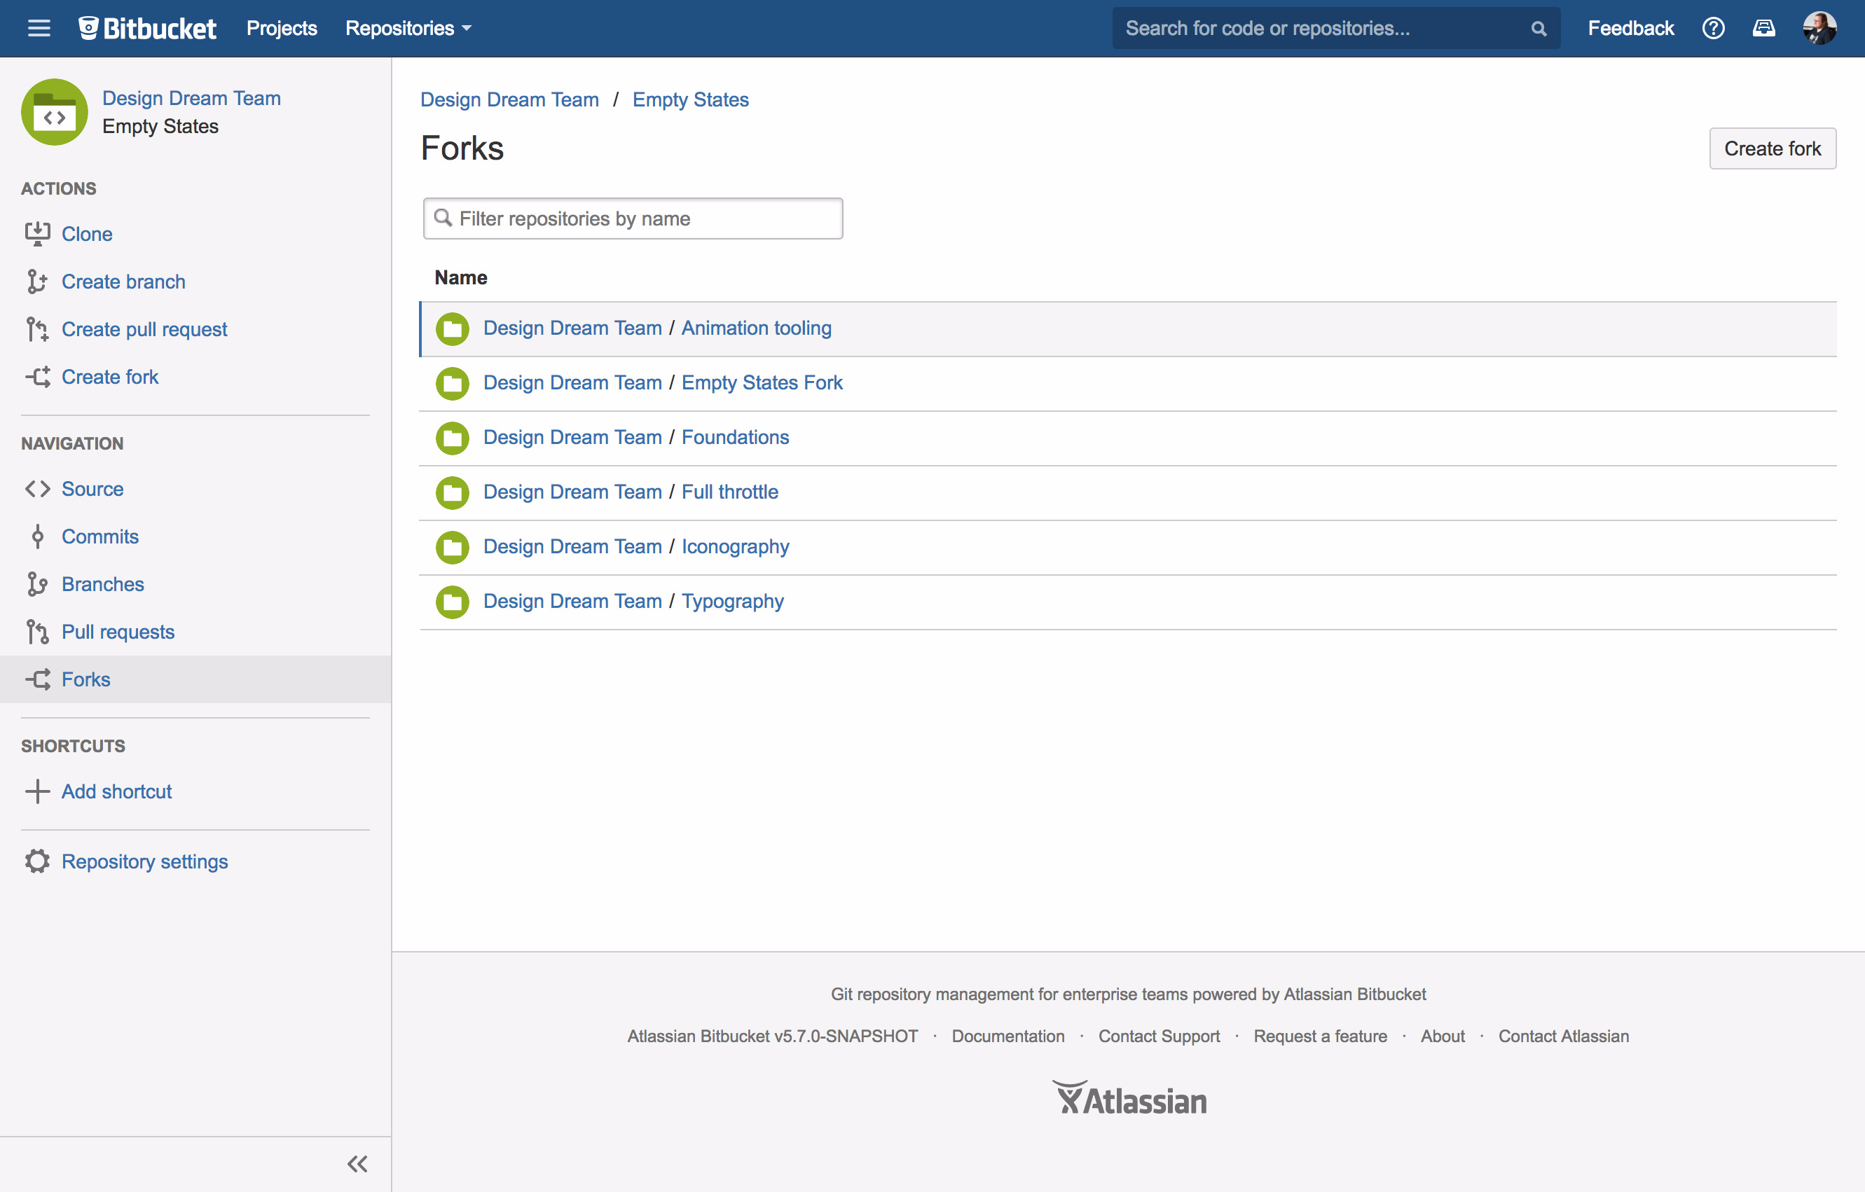Click the search magnifier icon in header
The image size is (1865, 1192).
coord(1538,29)
